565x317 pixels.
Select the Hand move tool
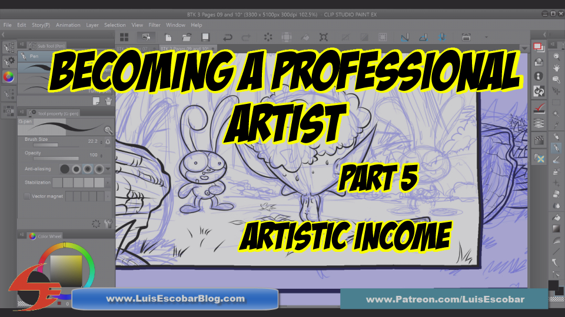[x=556, y=68]
